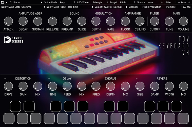This screenshot has width=192, height=127.
Task: Click the Delay Mix knob
Action: point(82,86)
